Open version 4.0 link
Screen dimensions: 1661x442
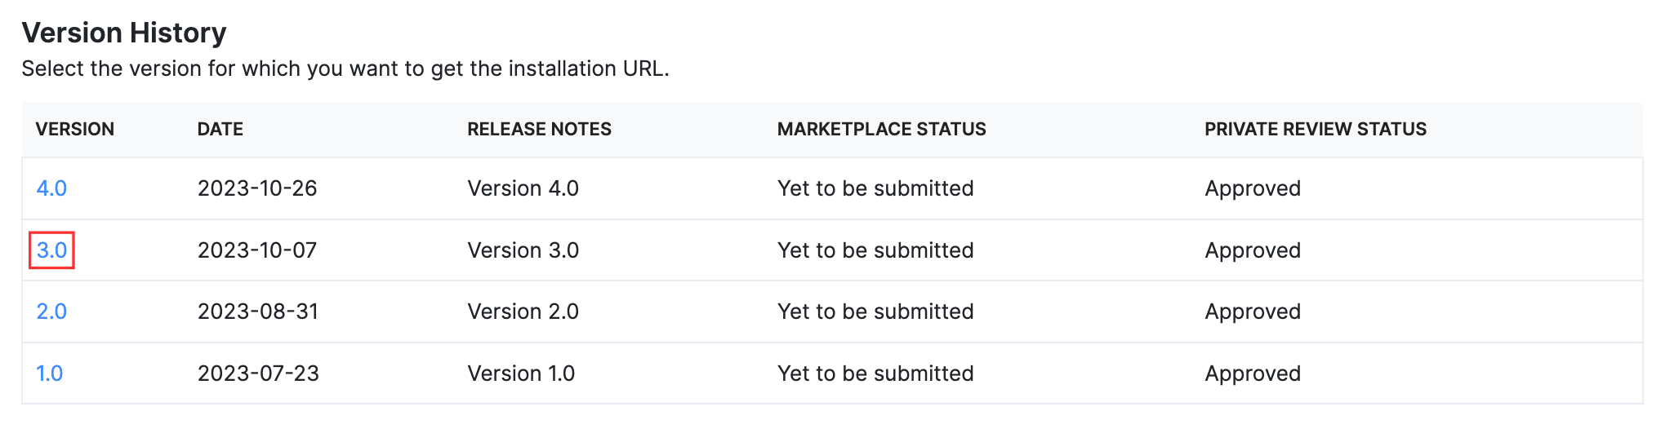(51, 188)
